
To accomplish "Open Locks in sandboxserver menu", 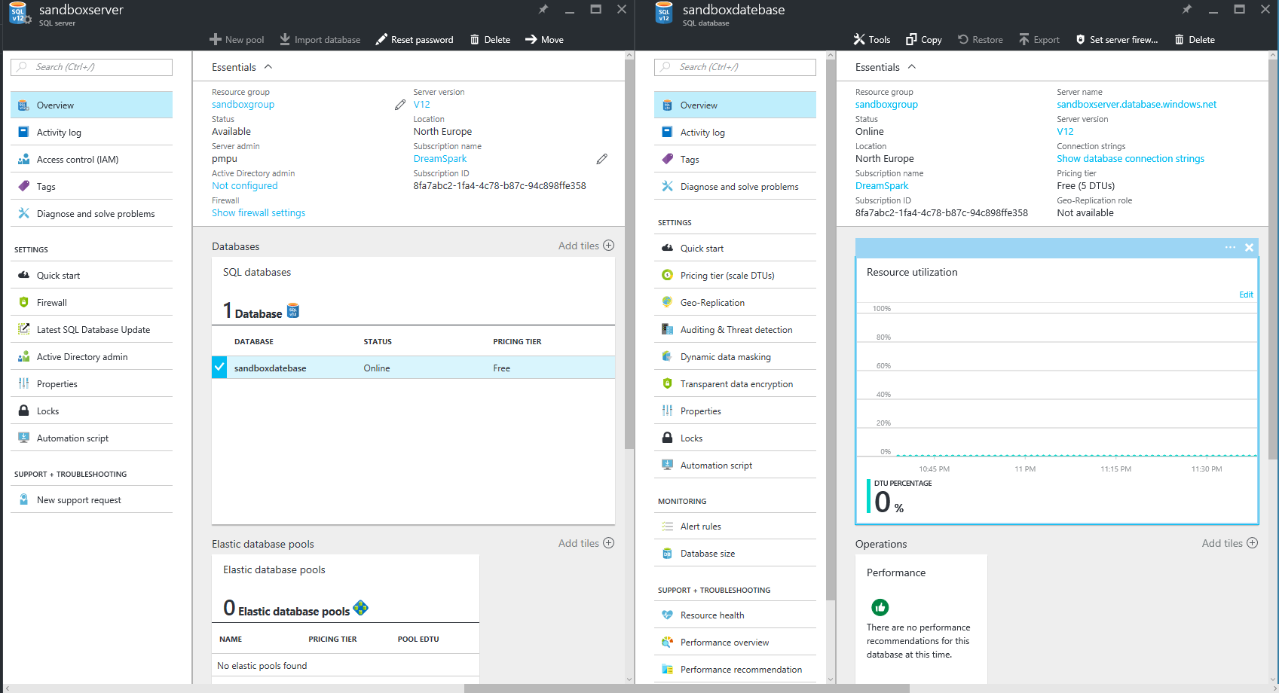I will coord(91,411).
